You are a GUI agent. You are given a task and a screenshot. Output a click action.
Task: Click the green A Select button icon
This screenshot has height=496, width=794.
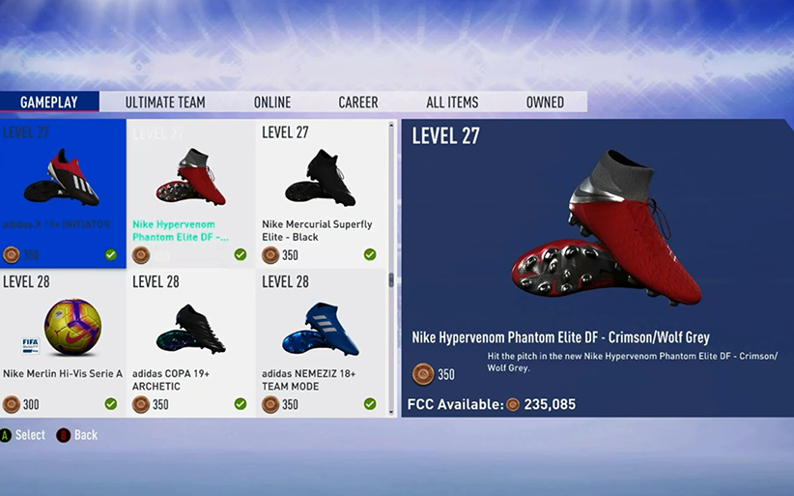tap(6, 435)
